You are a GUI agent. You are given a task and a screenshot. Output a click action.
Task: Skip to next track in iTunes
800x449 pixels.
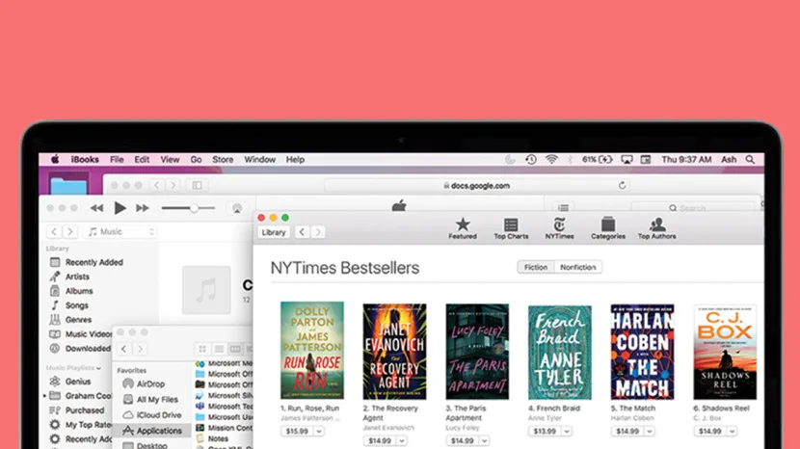(143, 208)
